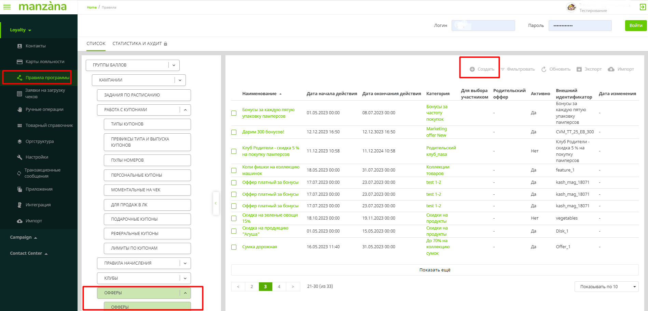The width and height of the screenshot is (648, 311).
Task: Open the 'Показывать по 10' page-size dropdown
Action: (606, 287)
